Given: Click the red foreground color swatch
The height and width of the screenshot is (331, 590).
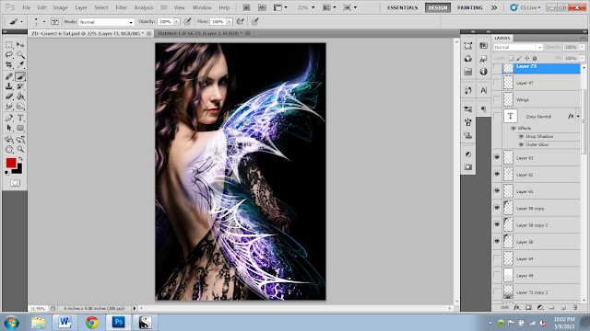Looking at the screenshot, I should tap(11, 163).
